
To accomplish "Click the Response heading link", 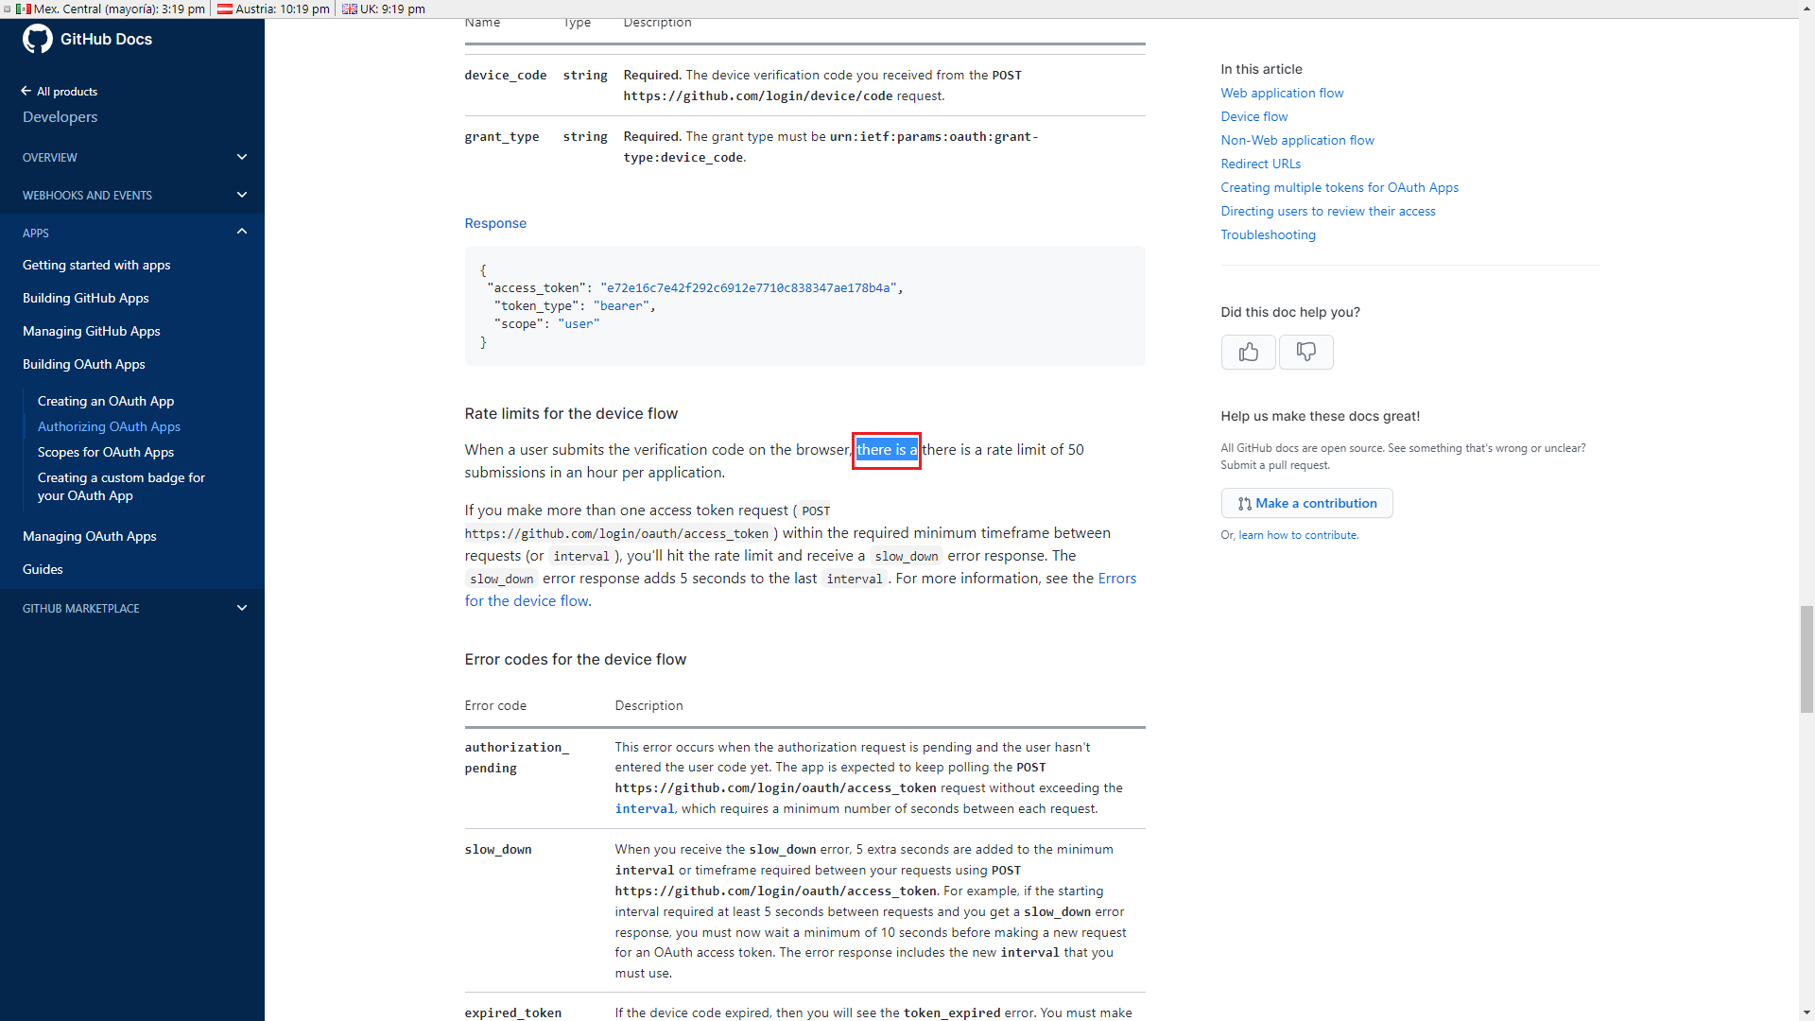I will pos(495,223).
